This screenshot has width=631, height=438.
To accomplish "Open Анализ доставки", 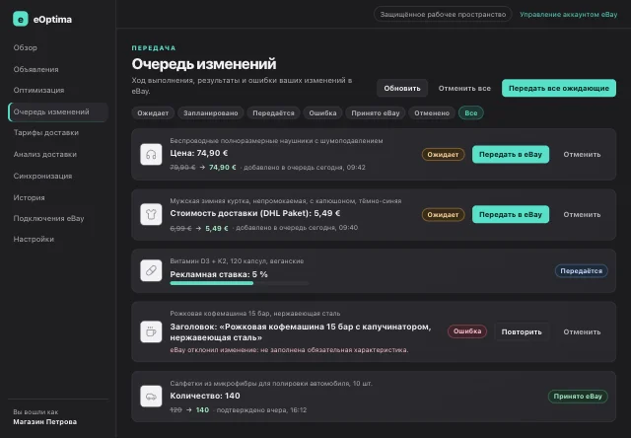I will [x=44, y=154].
